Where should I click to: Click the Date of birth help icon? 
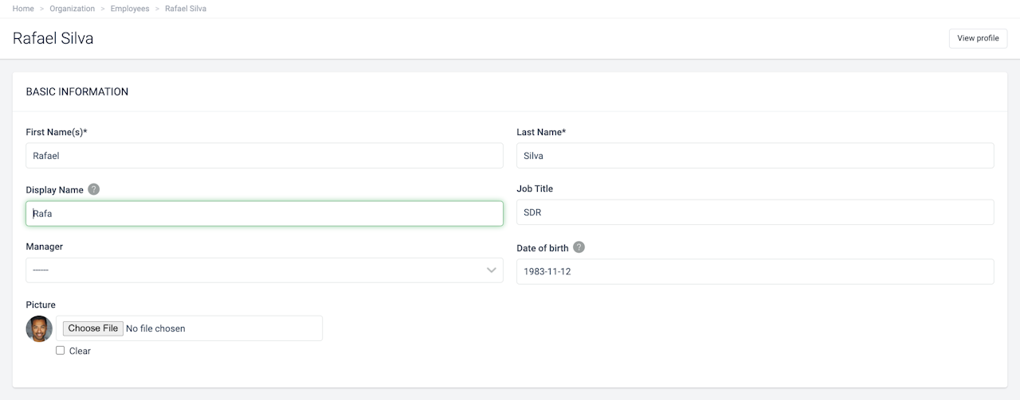tap(579, 247)
